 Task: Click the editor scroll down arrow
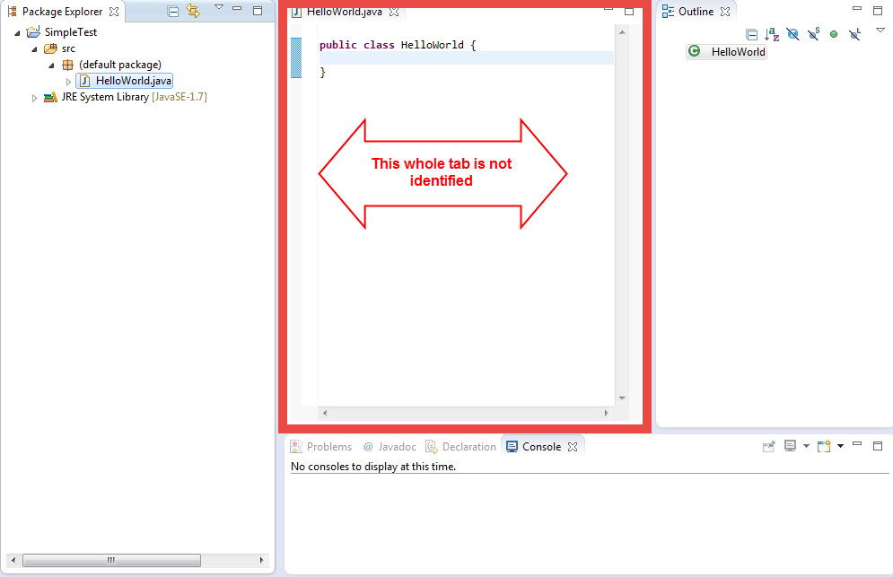(622, 398)
